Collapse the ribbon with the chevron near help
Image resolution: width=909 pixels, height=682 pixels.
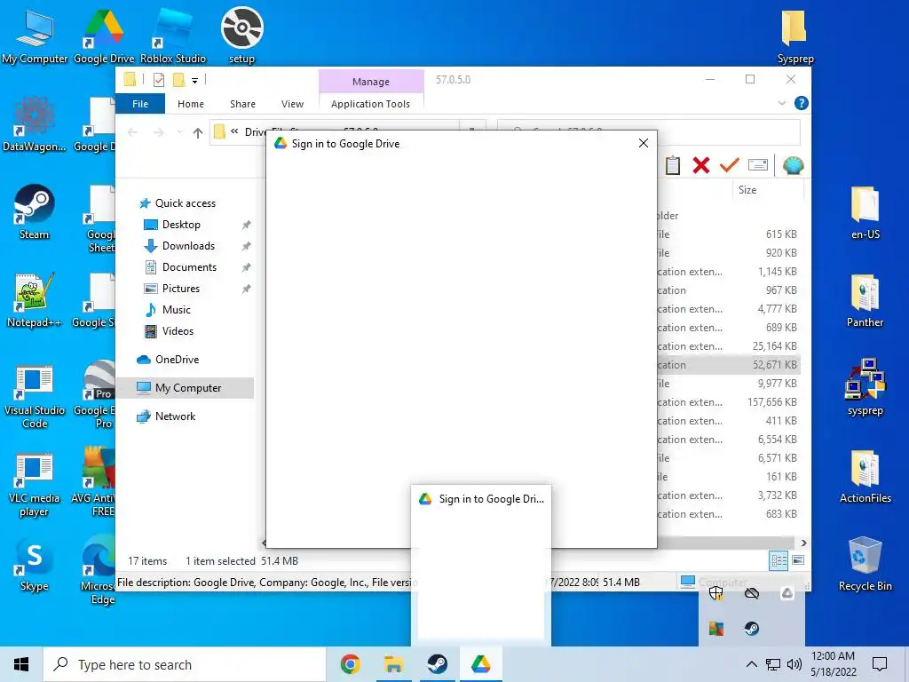point(781,103)
